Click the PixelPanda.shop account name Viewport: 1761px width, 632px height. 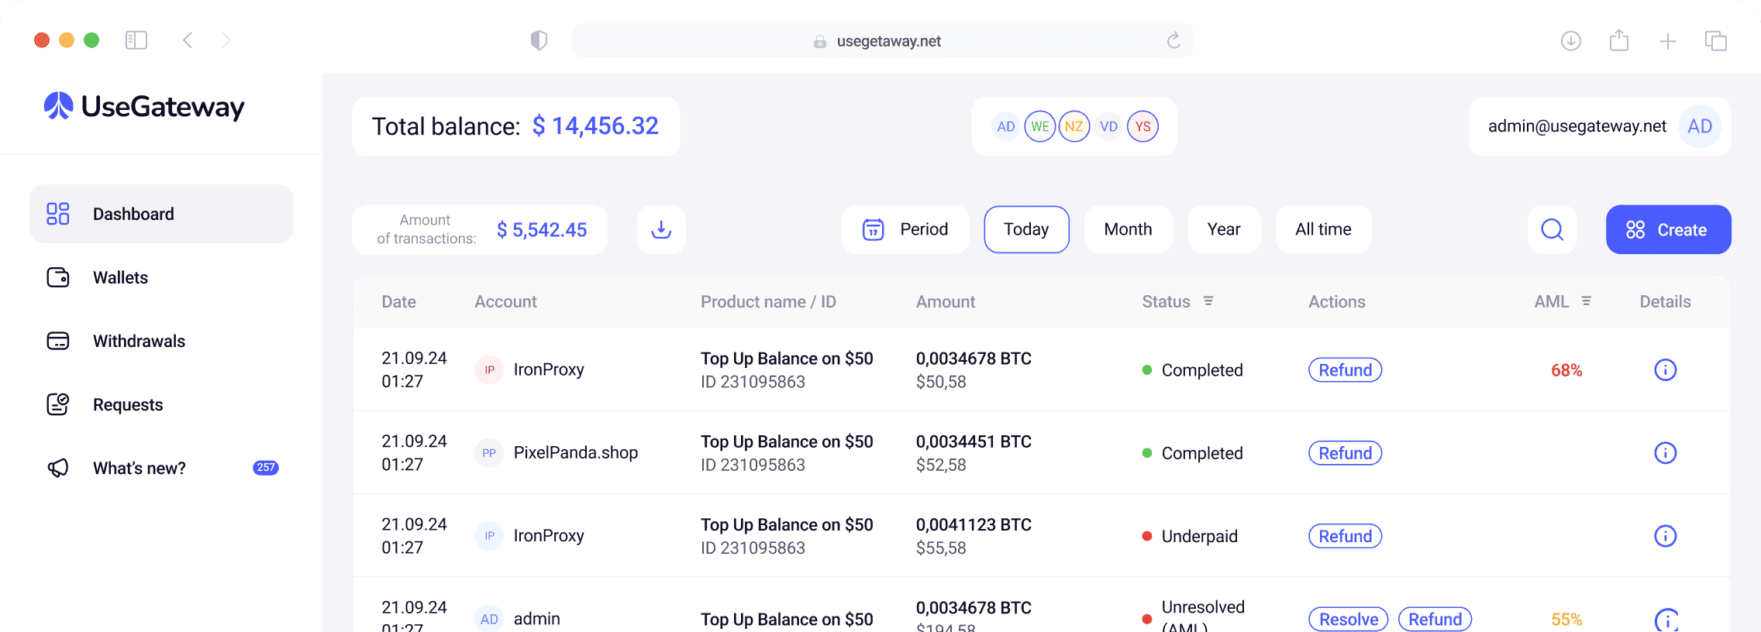576,452
